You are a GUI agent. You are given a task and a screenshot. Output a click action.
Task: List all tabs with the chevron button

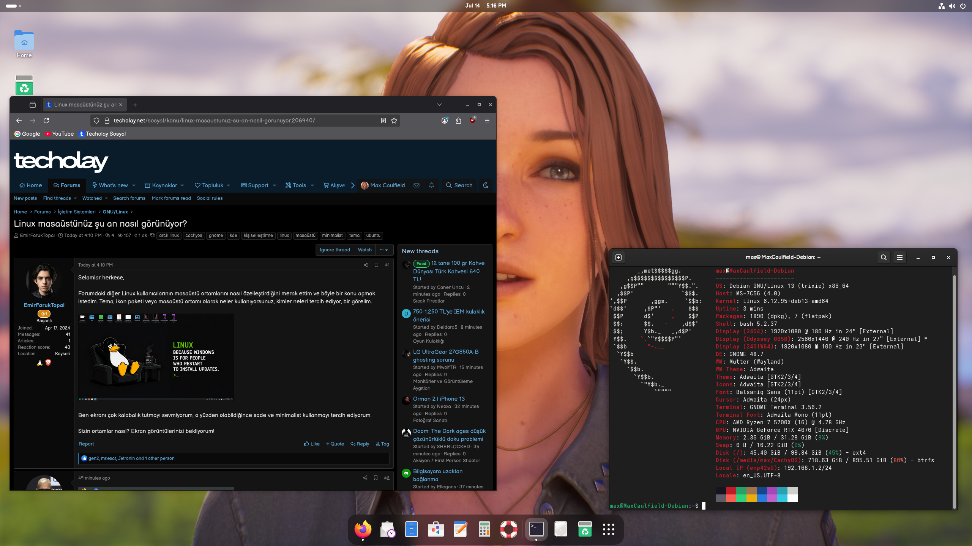439,105
